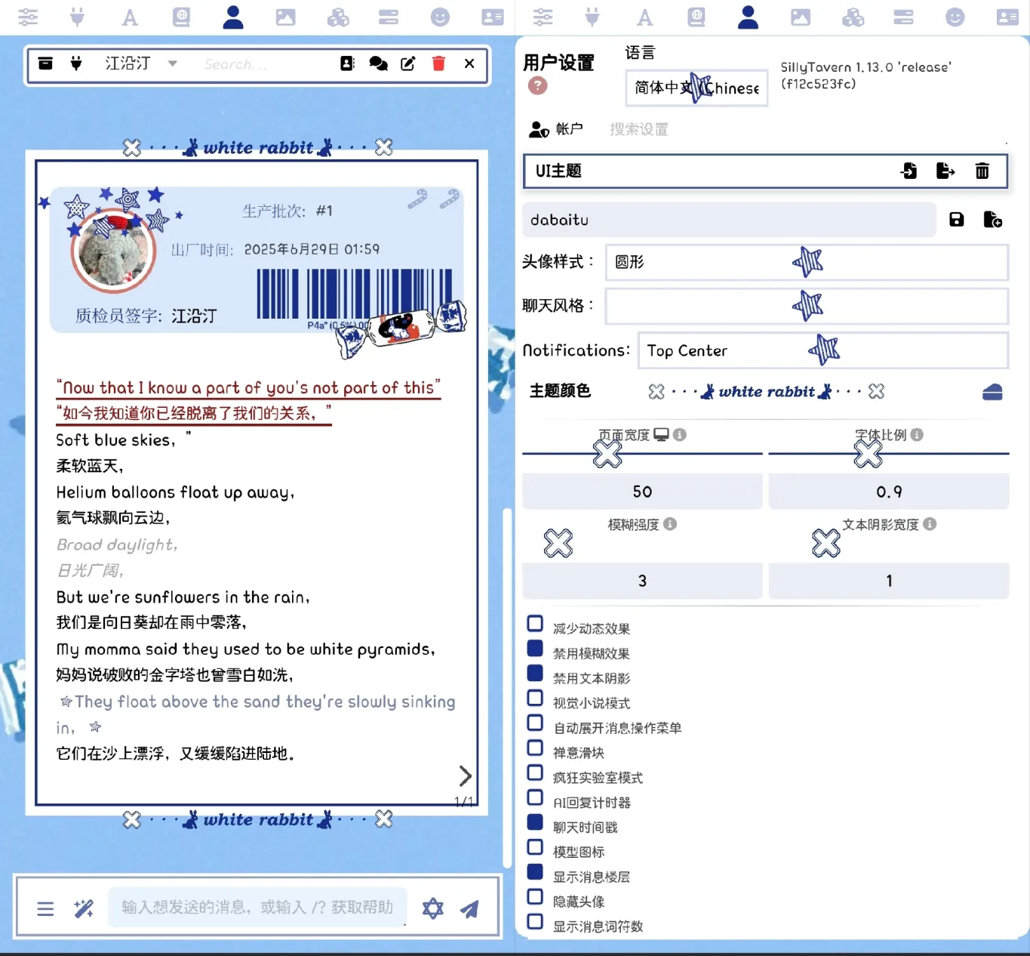Image resolution: width=1030 pixels, height=956 pixels.
Task: Click the 帐户 account button
Action: pos(556,129)
